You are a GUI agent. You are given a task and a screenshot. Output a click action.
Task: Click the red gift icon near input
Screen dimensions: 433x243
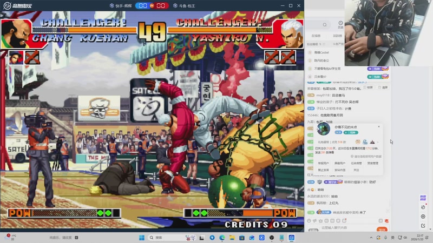click(x=386, y=221)
